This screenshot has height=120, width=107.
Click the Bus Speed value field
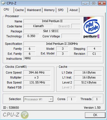point(37,82)
